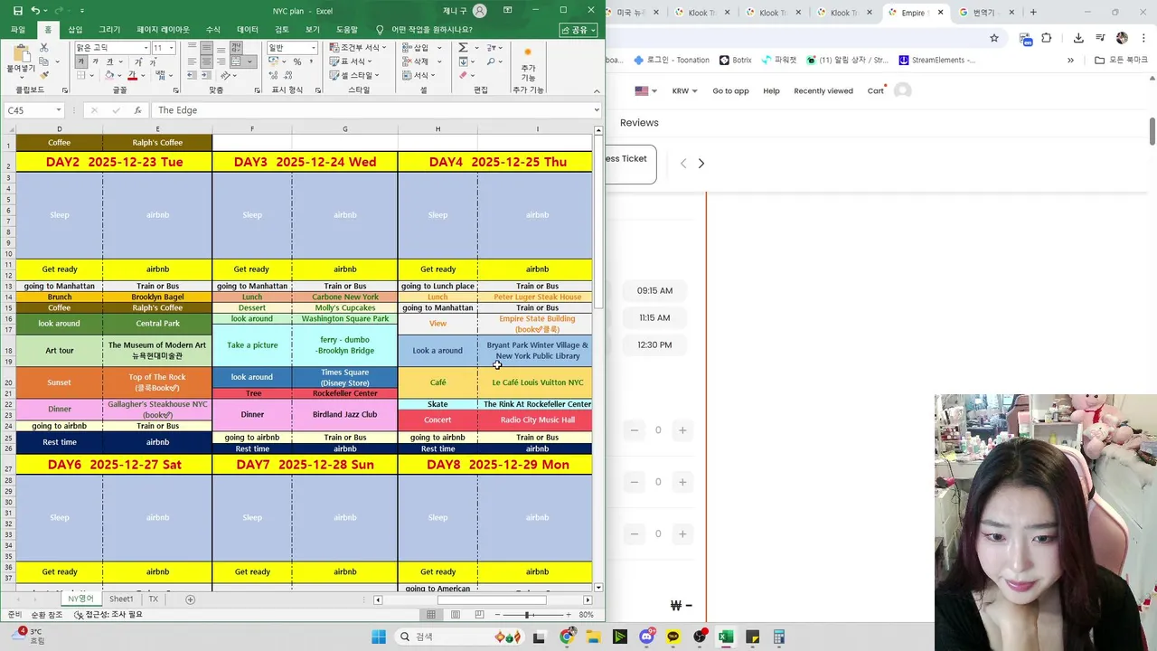Open the 삽입 ribbon tab
1157x651 pixels.
75,30
